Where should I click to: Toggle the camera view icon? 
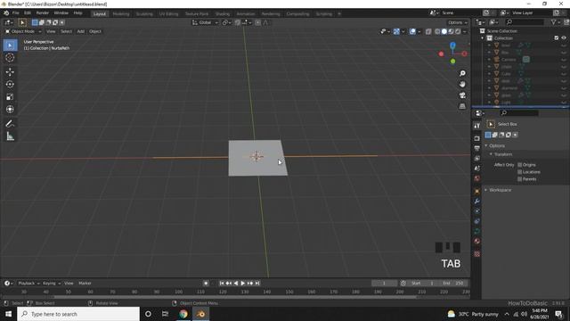[462, 95]
